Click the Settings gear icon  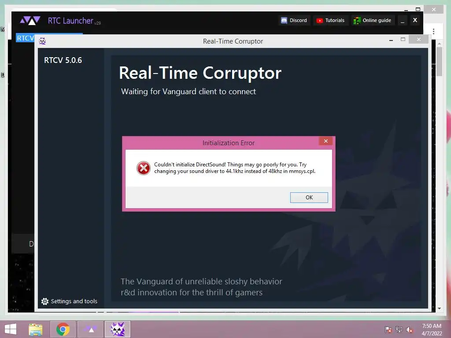pos(45,301)
